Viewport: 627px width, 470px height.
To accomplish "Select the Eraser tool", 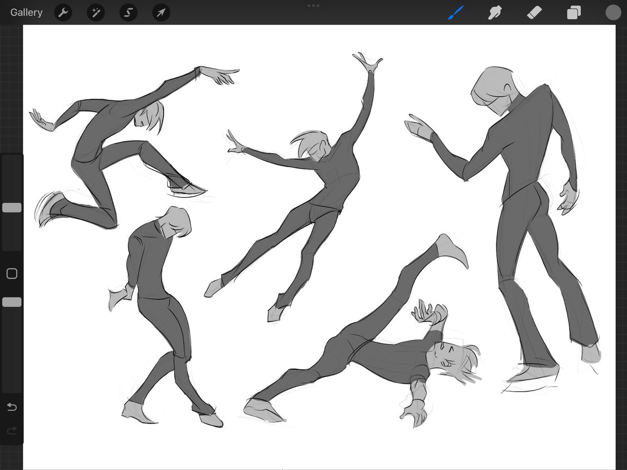I will coord(534,13).
